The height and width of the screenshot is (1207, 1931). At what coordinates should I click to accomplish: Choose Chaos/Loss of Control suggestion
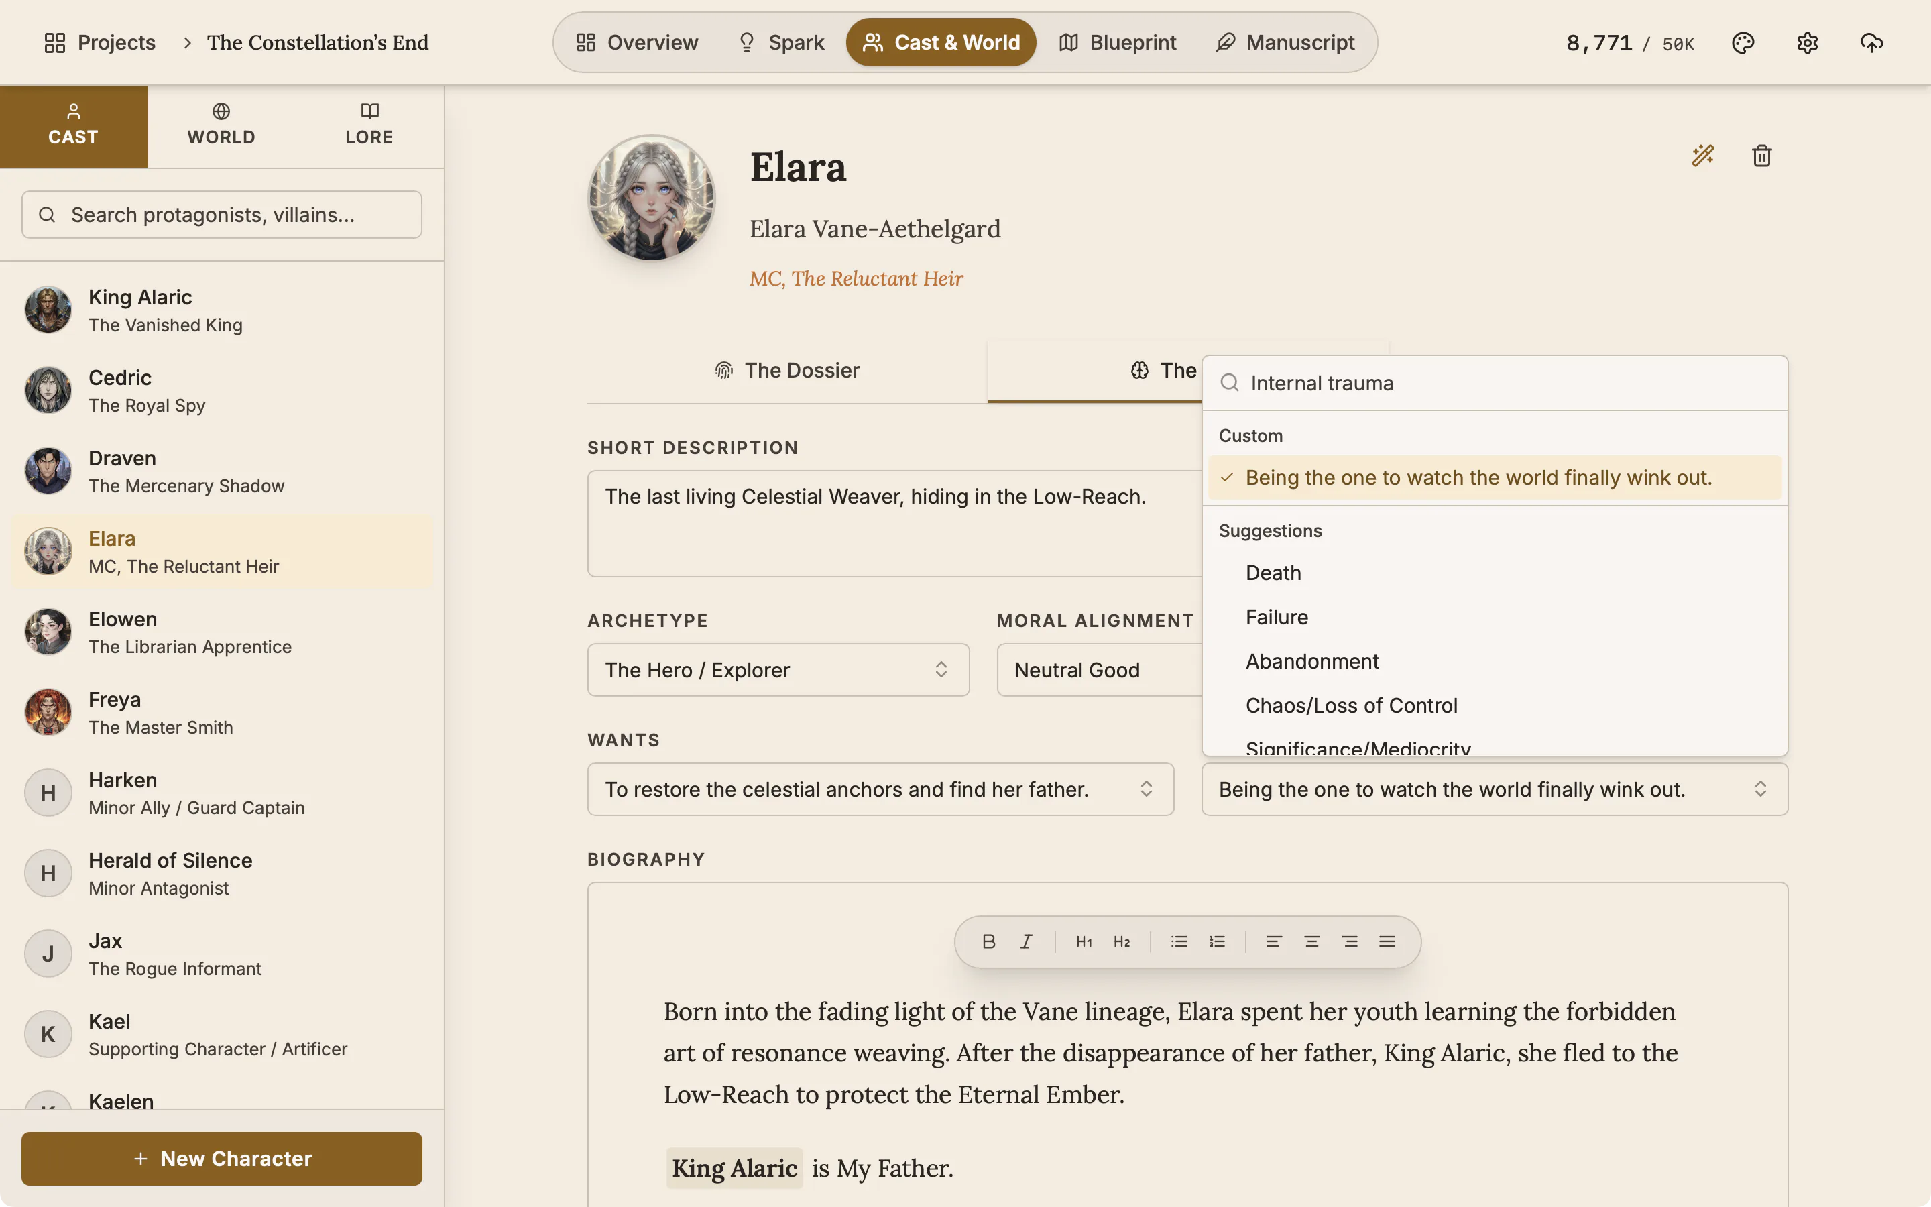pos(1495,705)
